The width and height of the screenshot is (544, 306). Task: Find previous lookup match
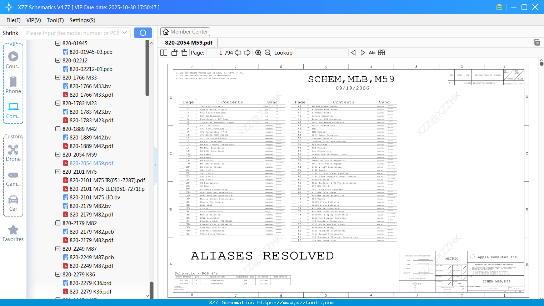point(353,53)
